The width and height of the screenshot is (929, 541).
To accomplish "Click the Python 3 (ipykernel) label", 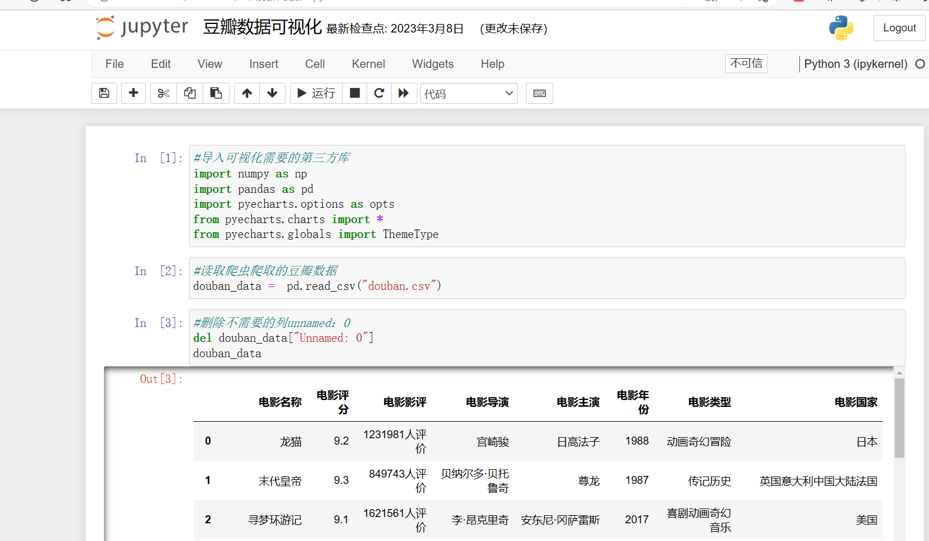I will coord(856,64).
